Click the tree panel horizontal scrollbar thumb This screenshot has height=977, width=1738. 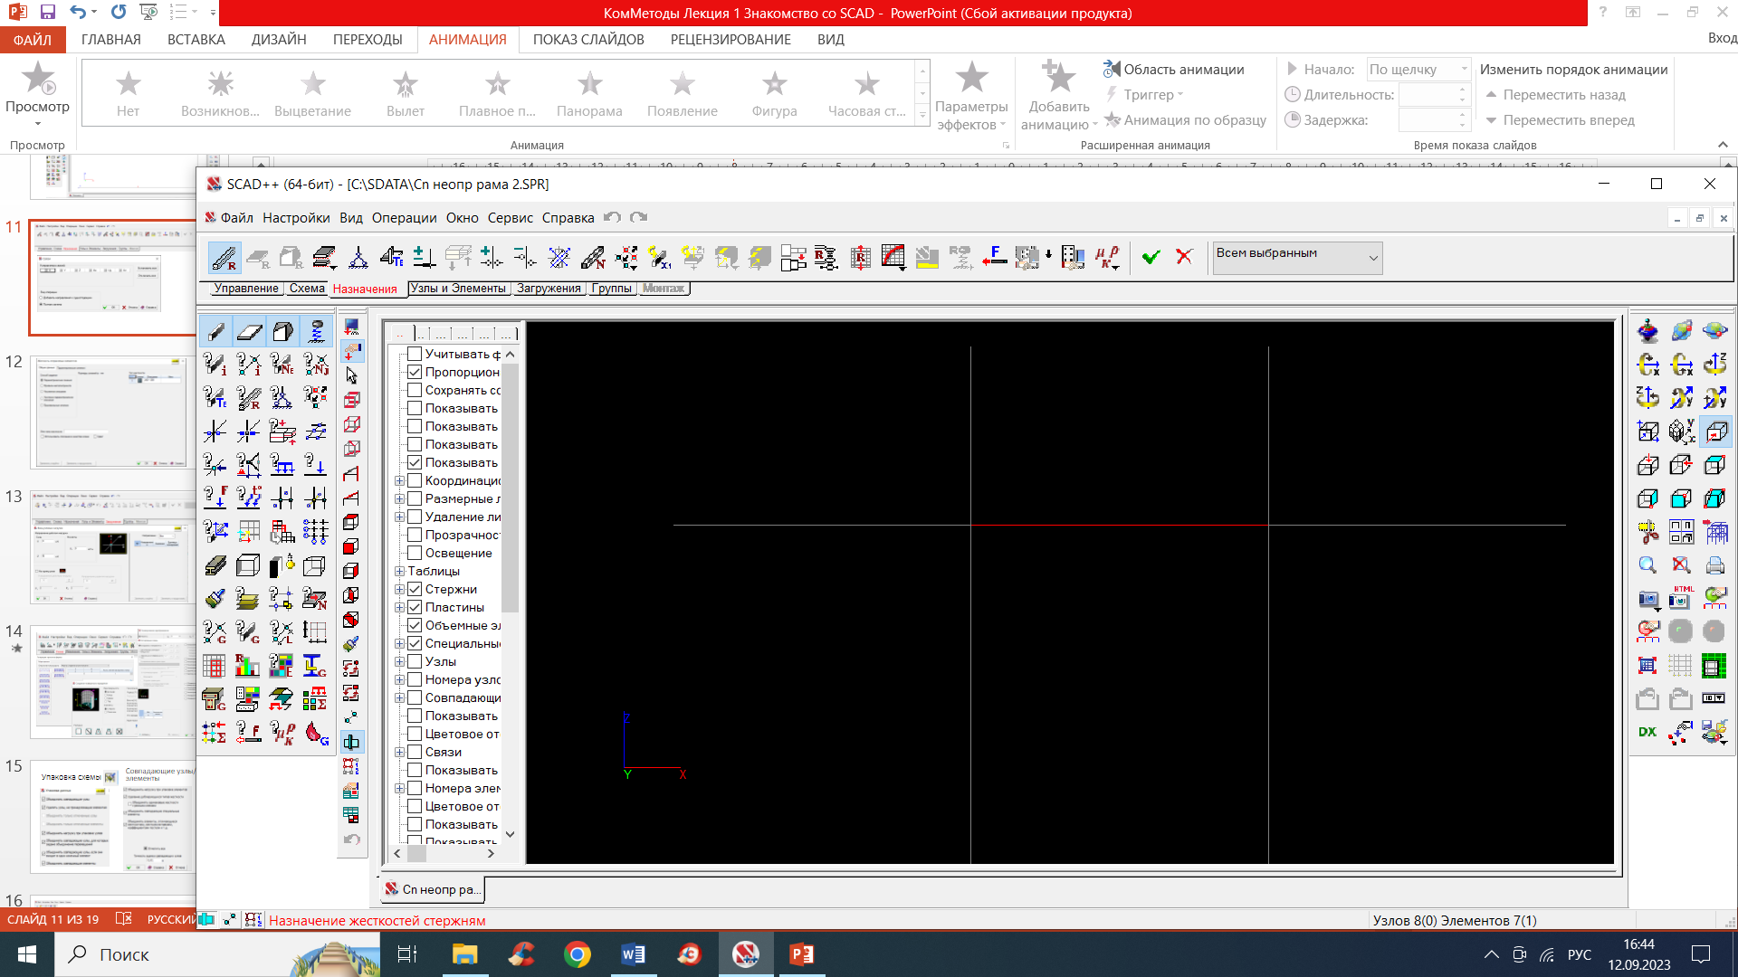pyautogui.click(x=416, y=853)
